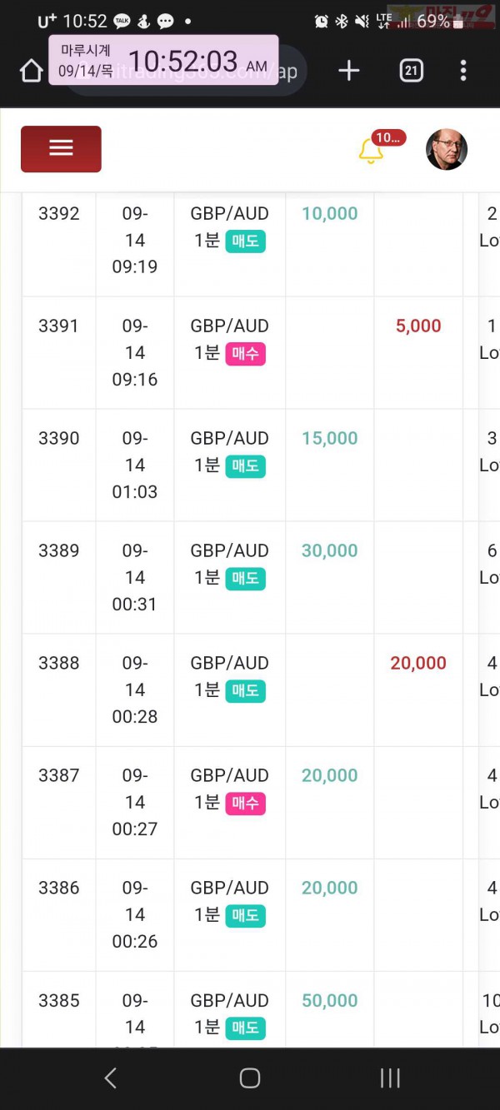Go to browser home page
The image size is (500, 1110).
tap(31, 71)
